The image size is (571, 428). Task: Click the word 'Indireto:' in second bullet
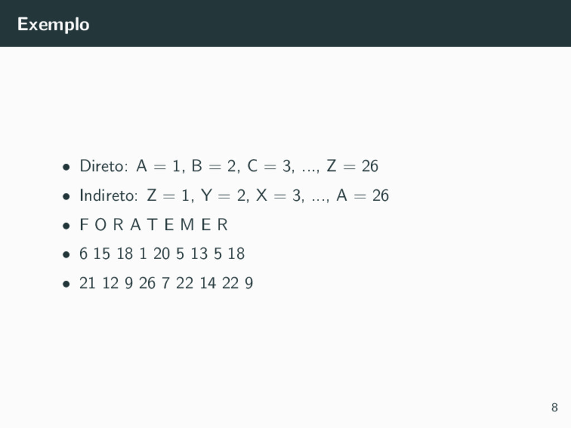pyautogui.click(x=109, y=196)
